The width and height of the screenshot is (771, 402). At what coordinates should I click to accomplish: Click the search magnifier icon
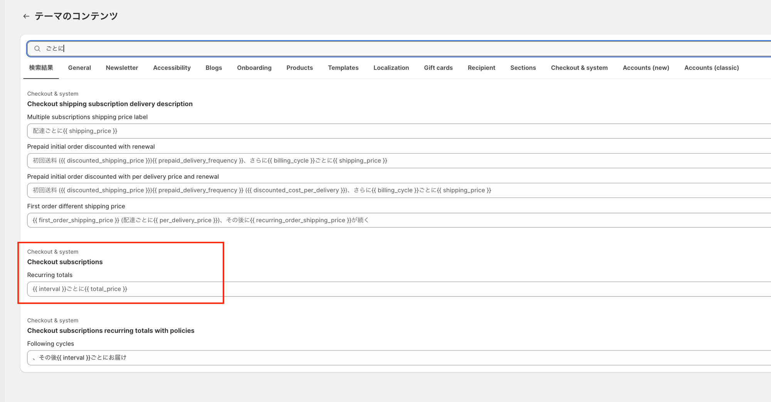[x=37, y=49]
